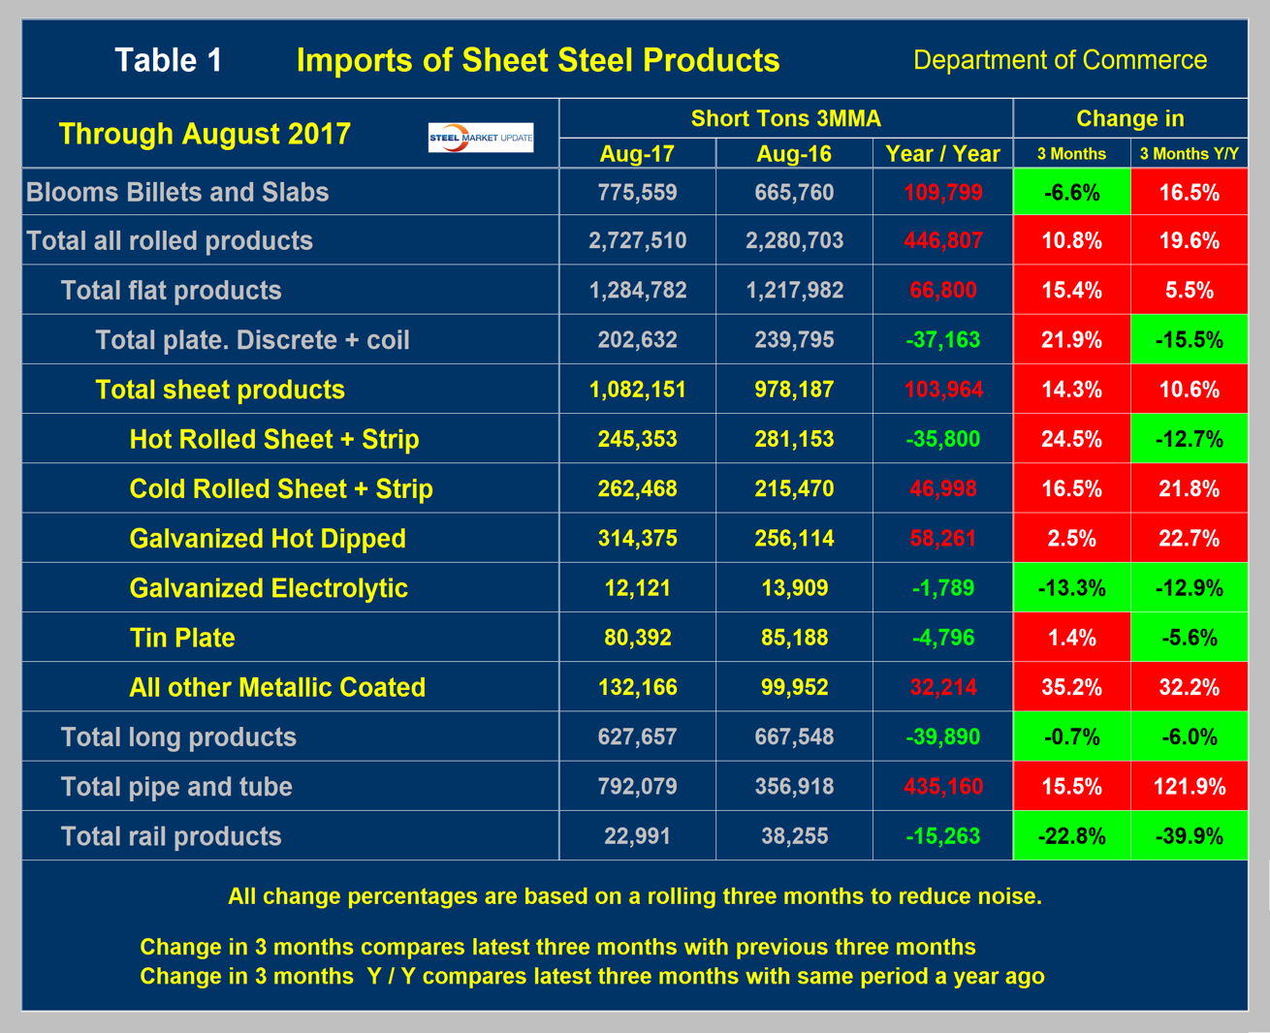Select the Aug-17 column header
Screen dimensions: 1270x1033
coord(637,154)
